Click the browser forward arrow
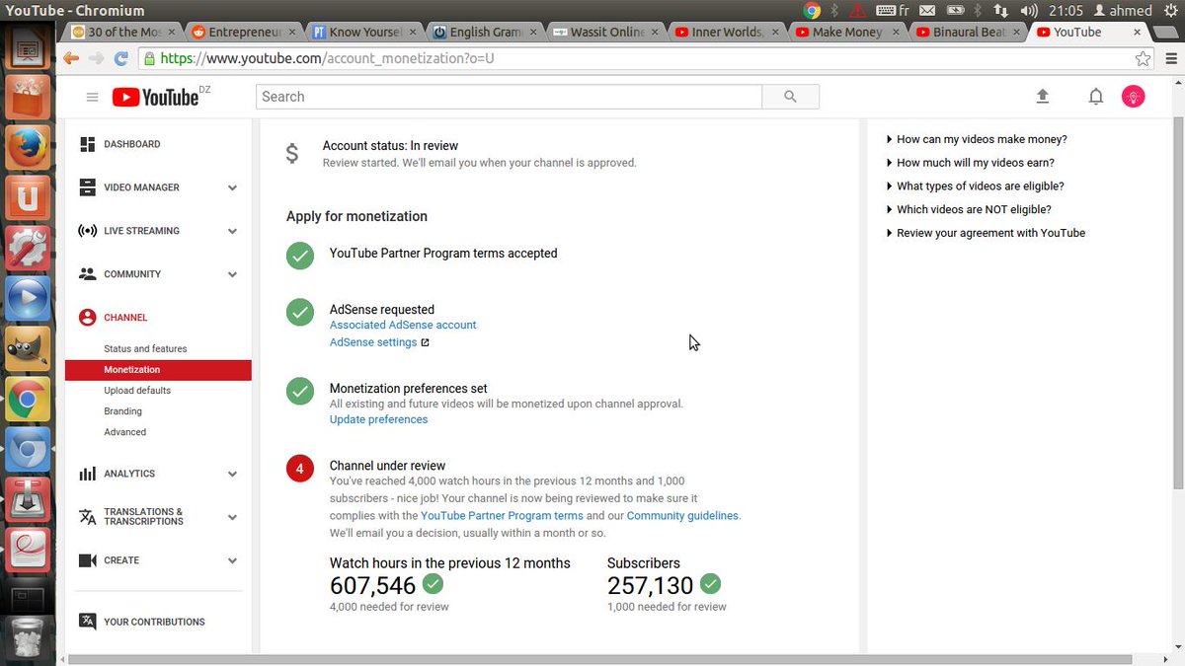Screen dimensions: 1185x666 click(x=97, y=58)
